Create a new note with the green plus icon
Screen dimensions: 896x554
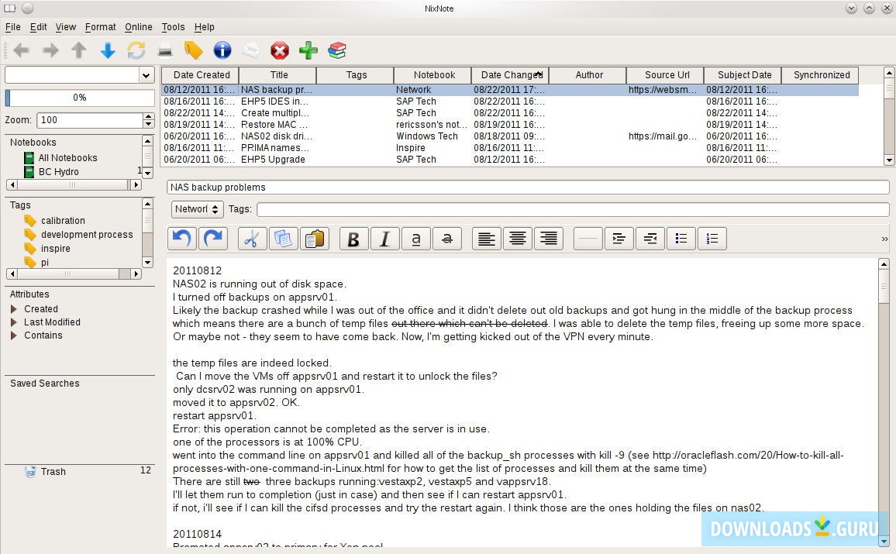[308, 50]
